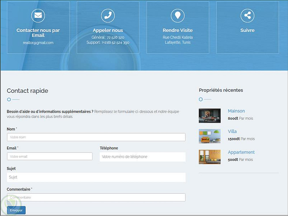Click the 'Contact rapide' heading

[x=27, y=91]
